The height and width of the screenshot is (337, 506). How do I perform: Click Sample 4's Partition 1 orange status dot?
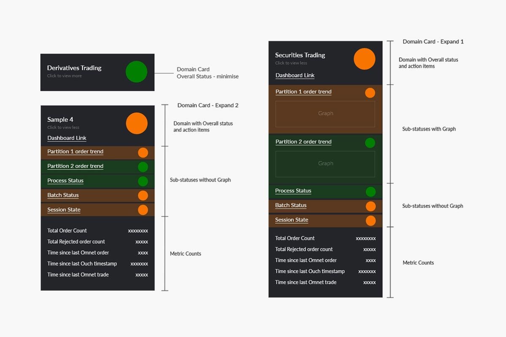pyautogui.click(x=143, y=152)
